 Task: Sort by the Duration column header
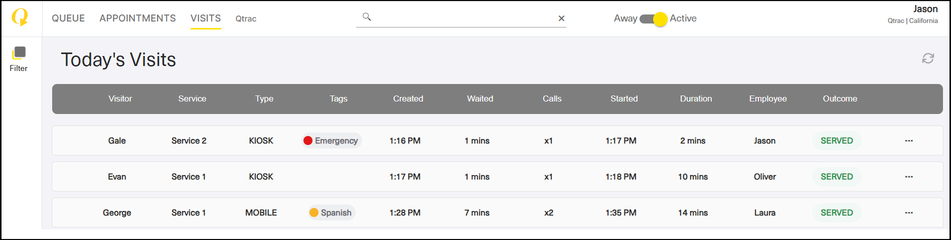point(696,99)
